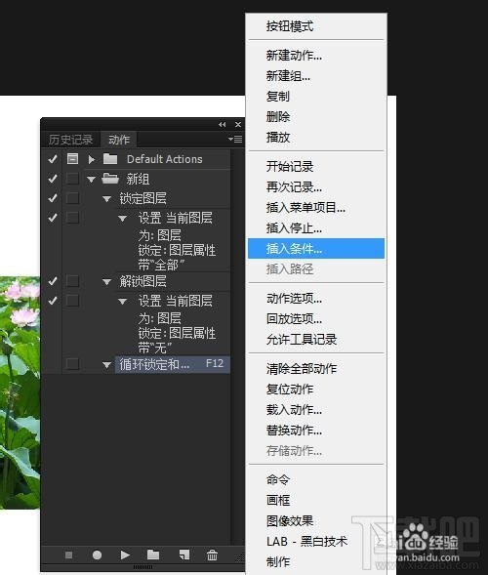Click the Begin recording circle button

pos(98,554)
